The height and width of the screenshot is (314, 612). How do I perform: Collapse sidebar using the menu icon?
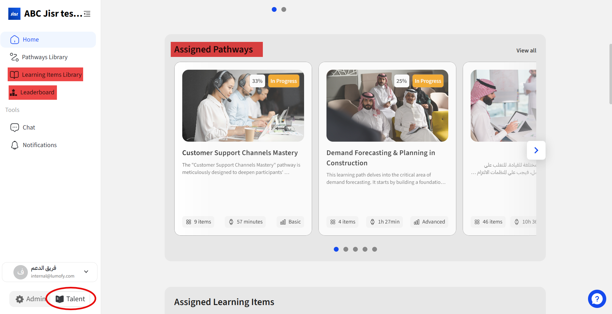pos(87,14)
